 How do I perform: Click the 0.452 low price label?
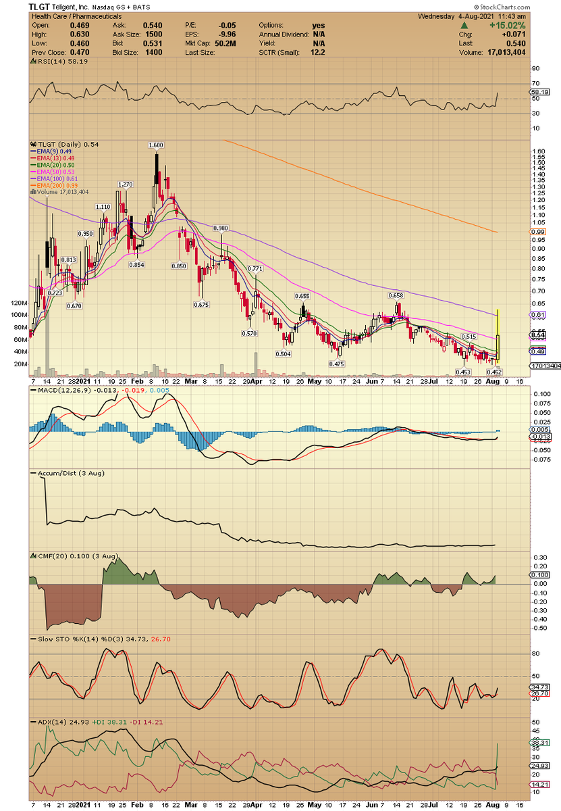point(496,372)
